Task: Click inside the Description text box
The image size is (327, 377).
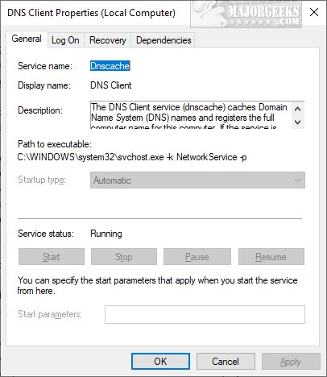Action: 191,114
